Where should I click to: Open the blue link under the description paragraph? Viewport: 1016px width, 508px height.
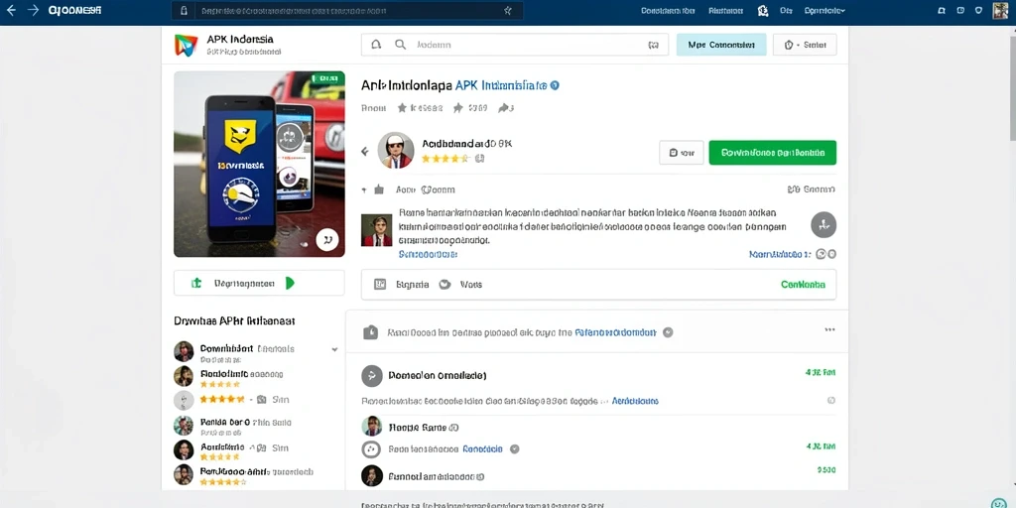point(428,255)
